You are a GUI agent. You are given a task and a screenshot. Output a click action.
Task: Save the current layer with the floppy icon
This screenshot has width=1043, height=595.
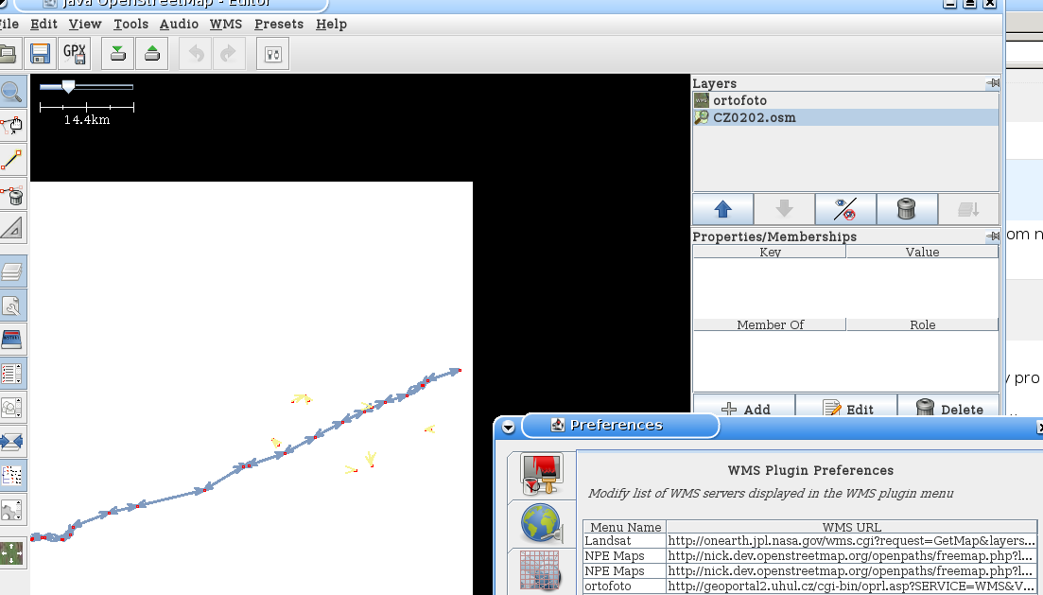(40, 53)
